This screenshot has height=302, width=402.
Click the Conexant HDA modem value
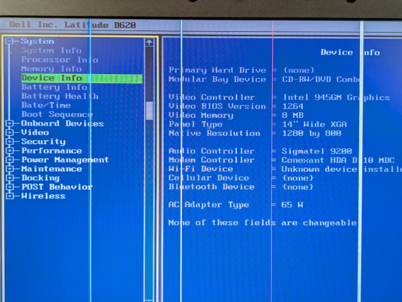pyautogui.click(x=338, y=160)
